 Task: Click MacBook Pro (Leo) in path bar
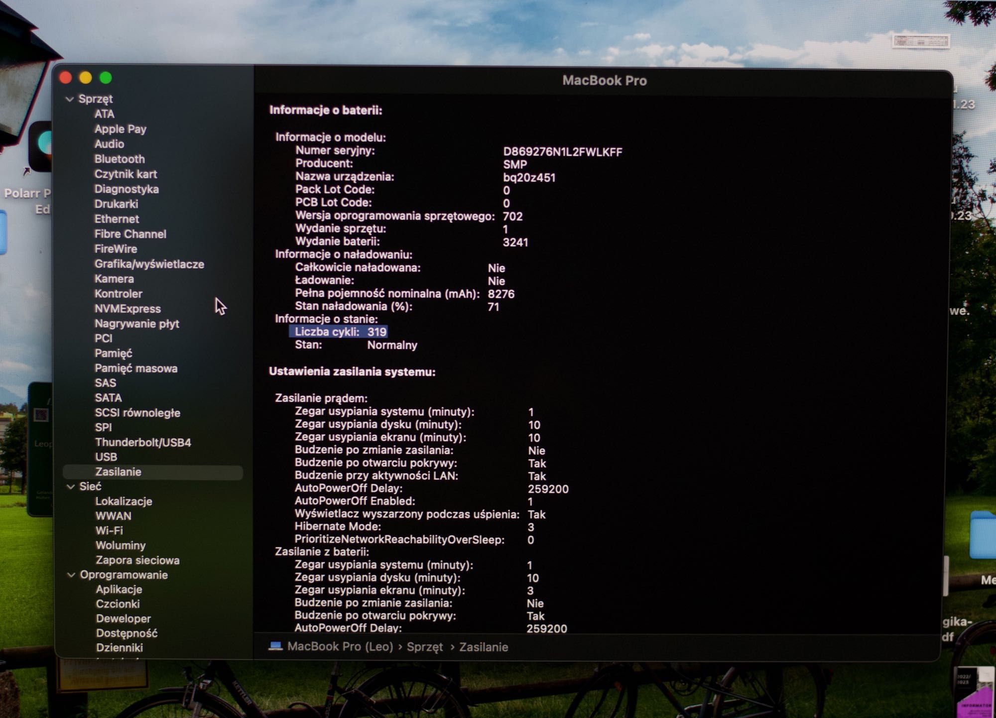point(340,647)
